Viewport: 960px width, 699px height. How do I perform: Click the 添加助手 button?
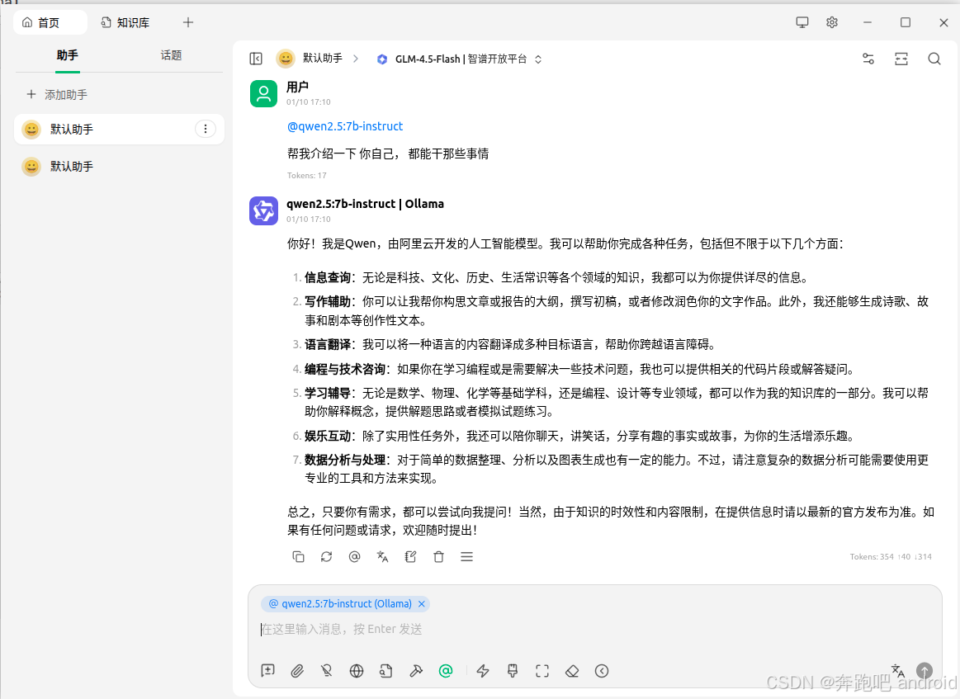pos(66,94)
